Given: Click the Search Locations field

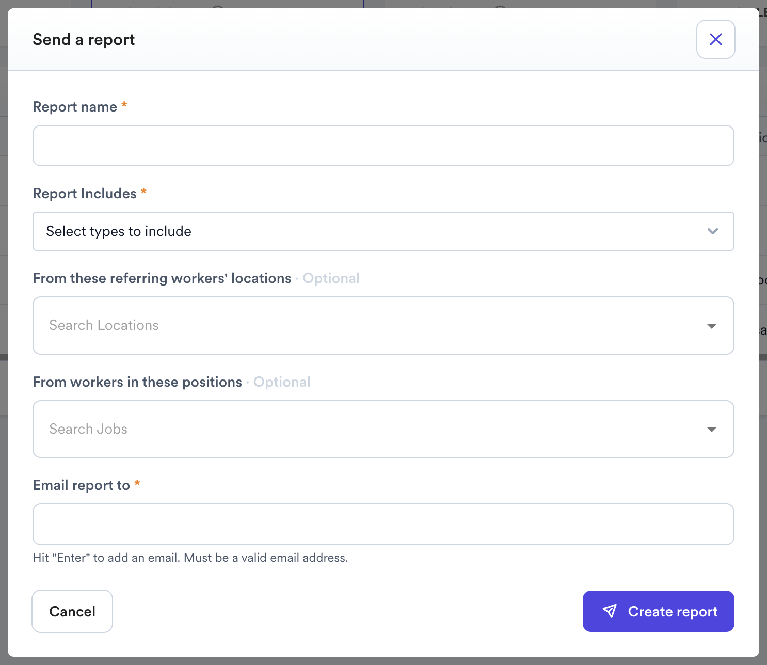Looking at the screenshot, I should tap(384, 325).
